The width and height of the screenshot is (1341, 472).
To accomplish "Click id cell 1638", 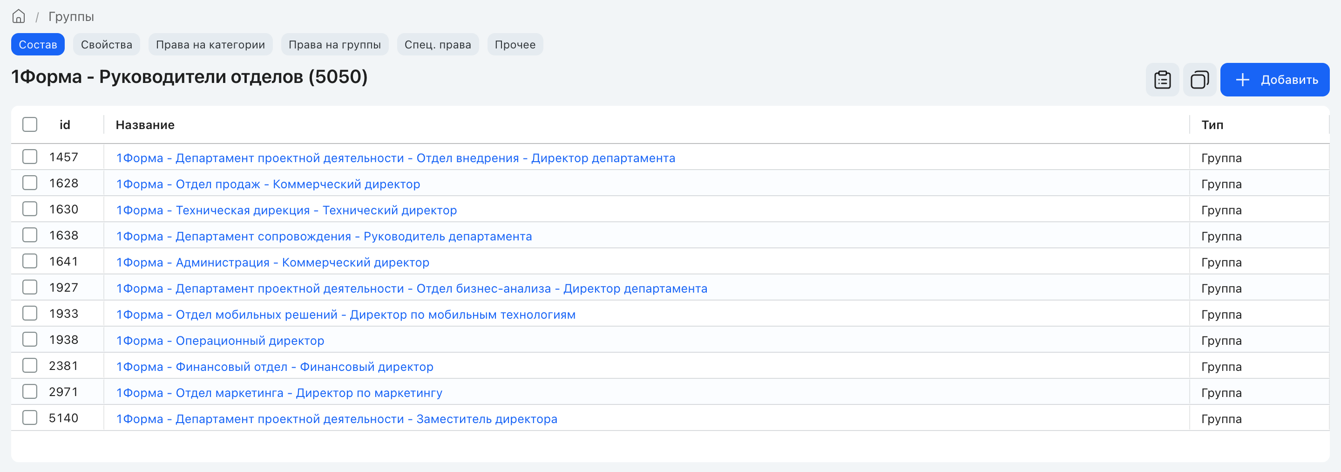I will pyautogui.click(x=63, y=235).
